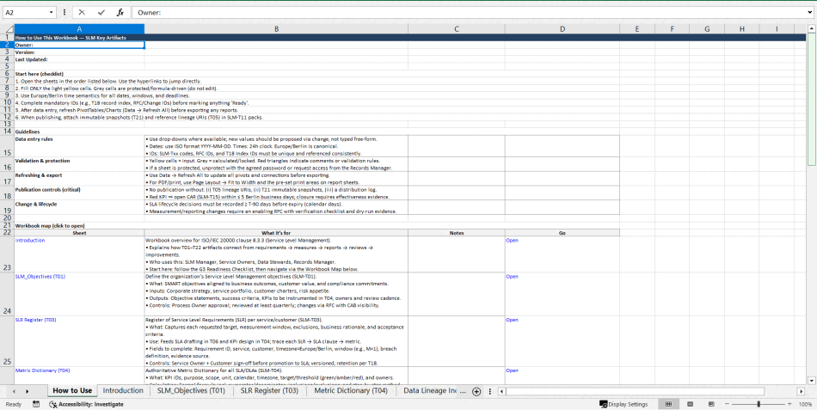Screen dimensions: 817x410
Task: Switch to Page Layout view
Action: click(x=690, y=404)
